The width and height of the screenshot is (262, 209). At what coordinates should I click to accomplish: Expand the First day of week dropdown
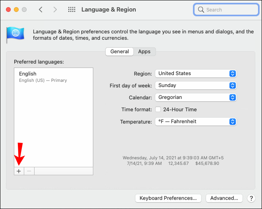196,85
